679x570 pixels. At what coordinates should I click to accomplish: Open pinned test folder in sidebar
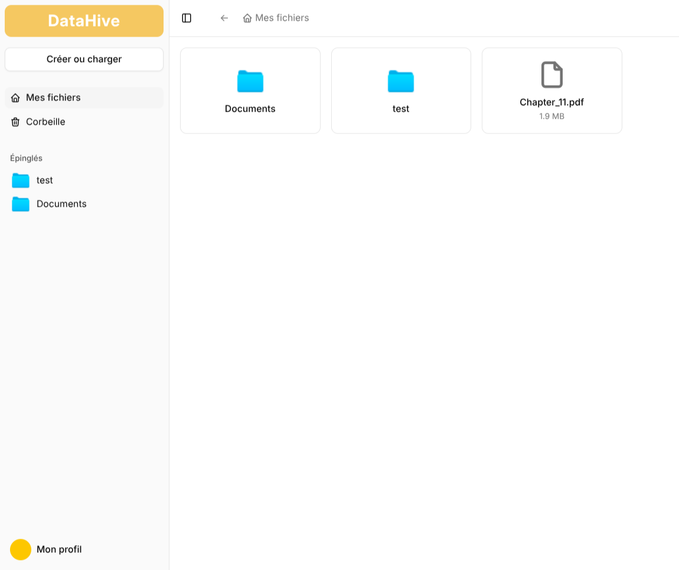[84, 180]
